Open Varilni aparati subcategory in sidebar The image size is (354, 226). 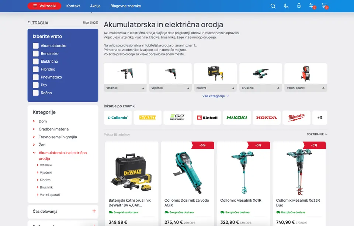50,195
